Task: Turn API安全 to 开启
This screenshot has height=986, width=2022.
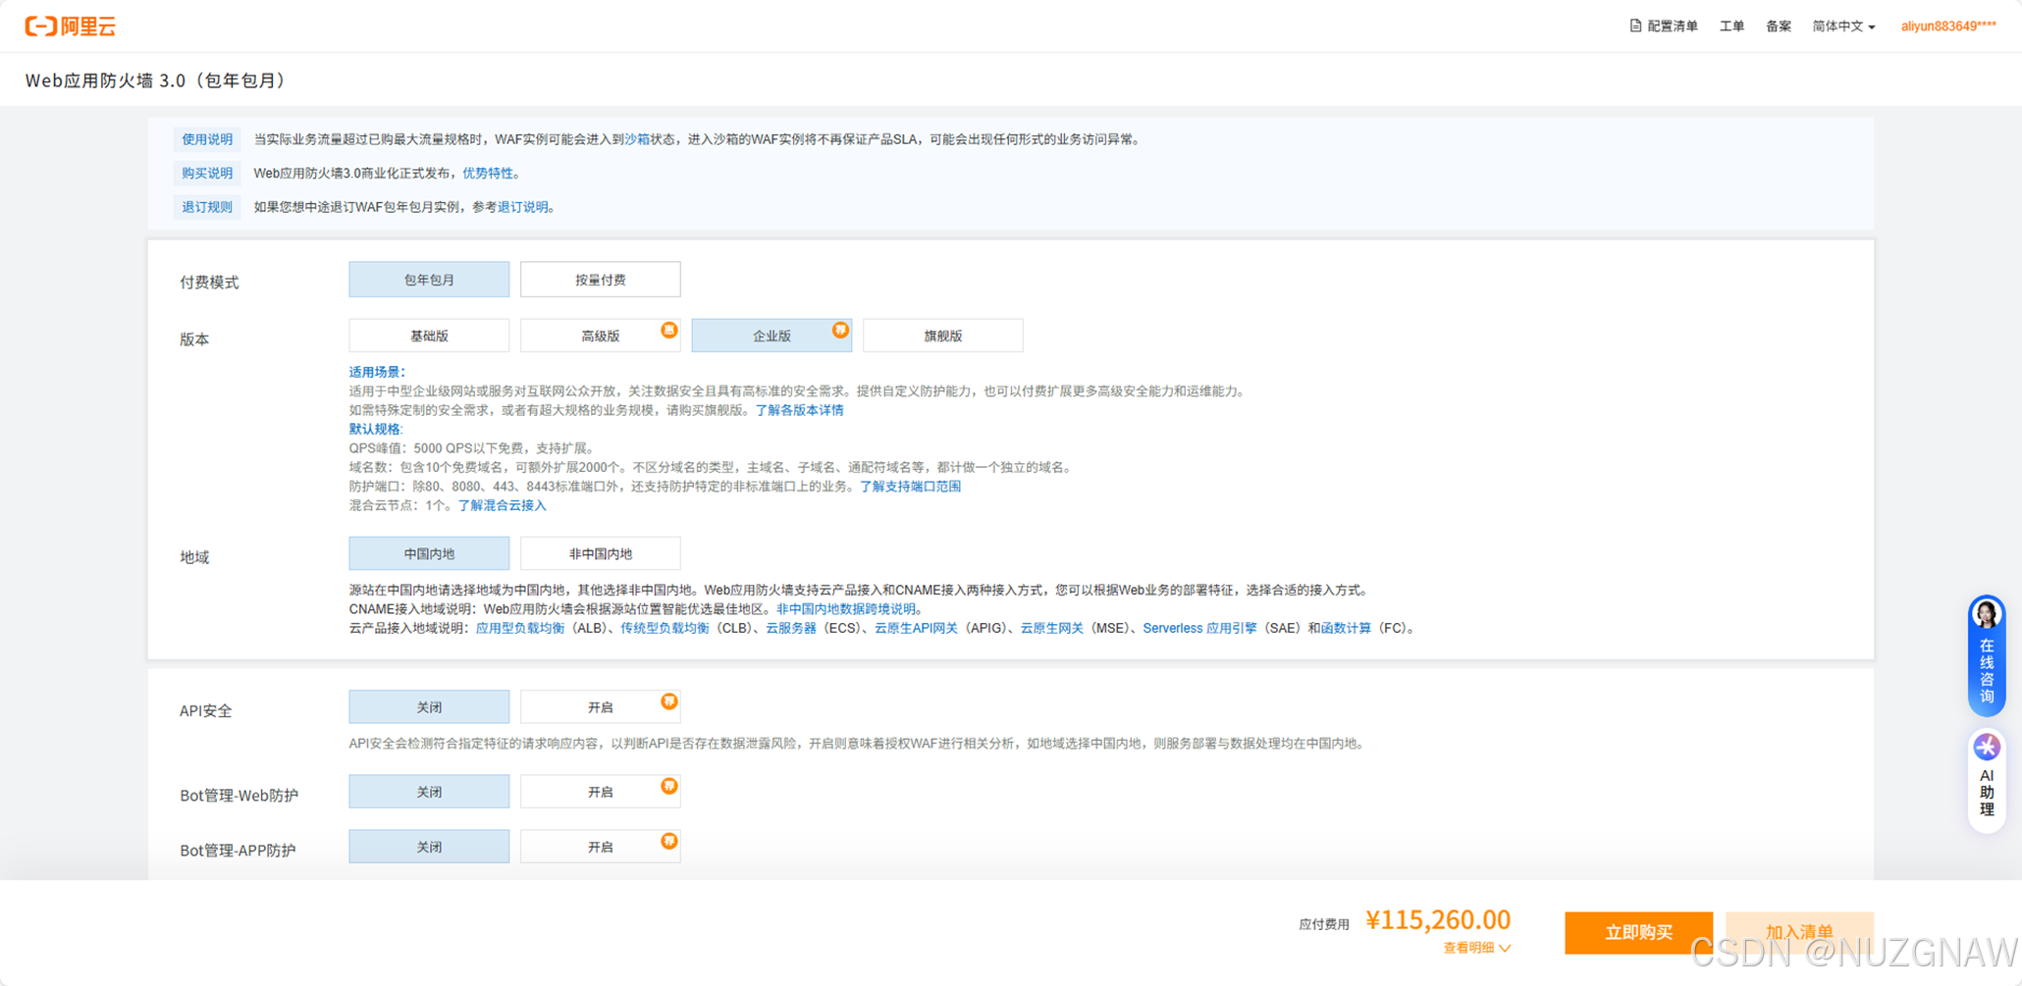Action: 600,707
